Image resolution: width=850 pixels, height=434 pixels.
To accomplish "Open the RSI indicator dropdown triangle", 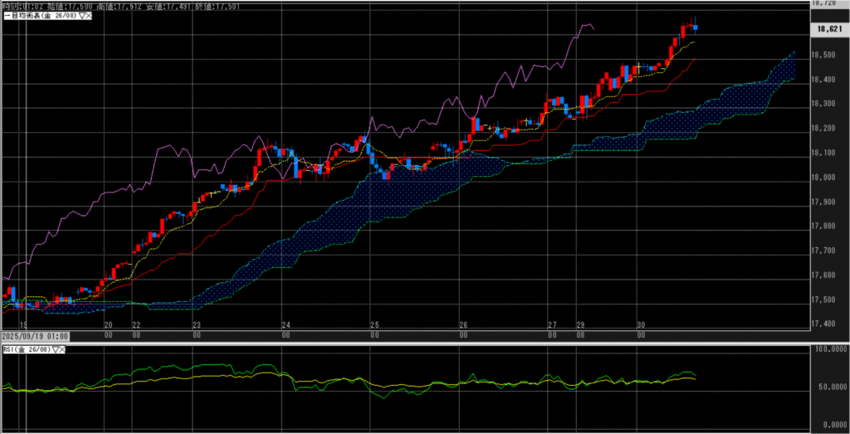I will pos(55,351).
